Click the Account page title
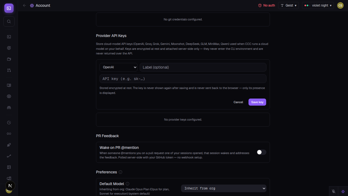This screenshot has height=196, width=348. point(43,5)
